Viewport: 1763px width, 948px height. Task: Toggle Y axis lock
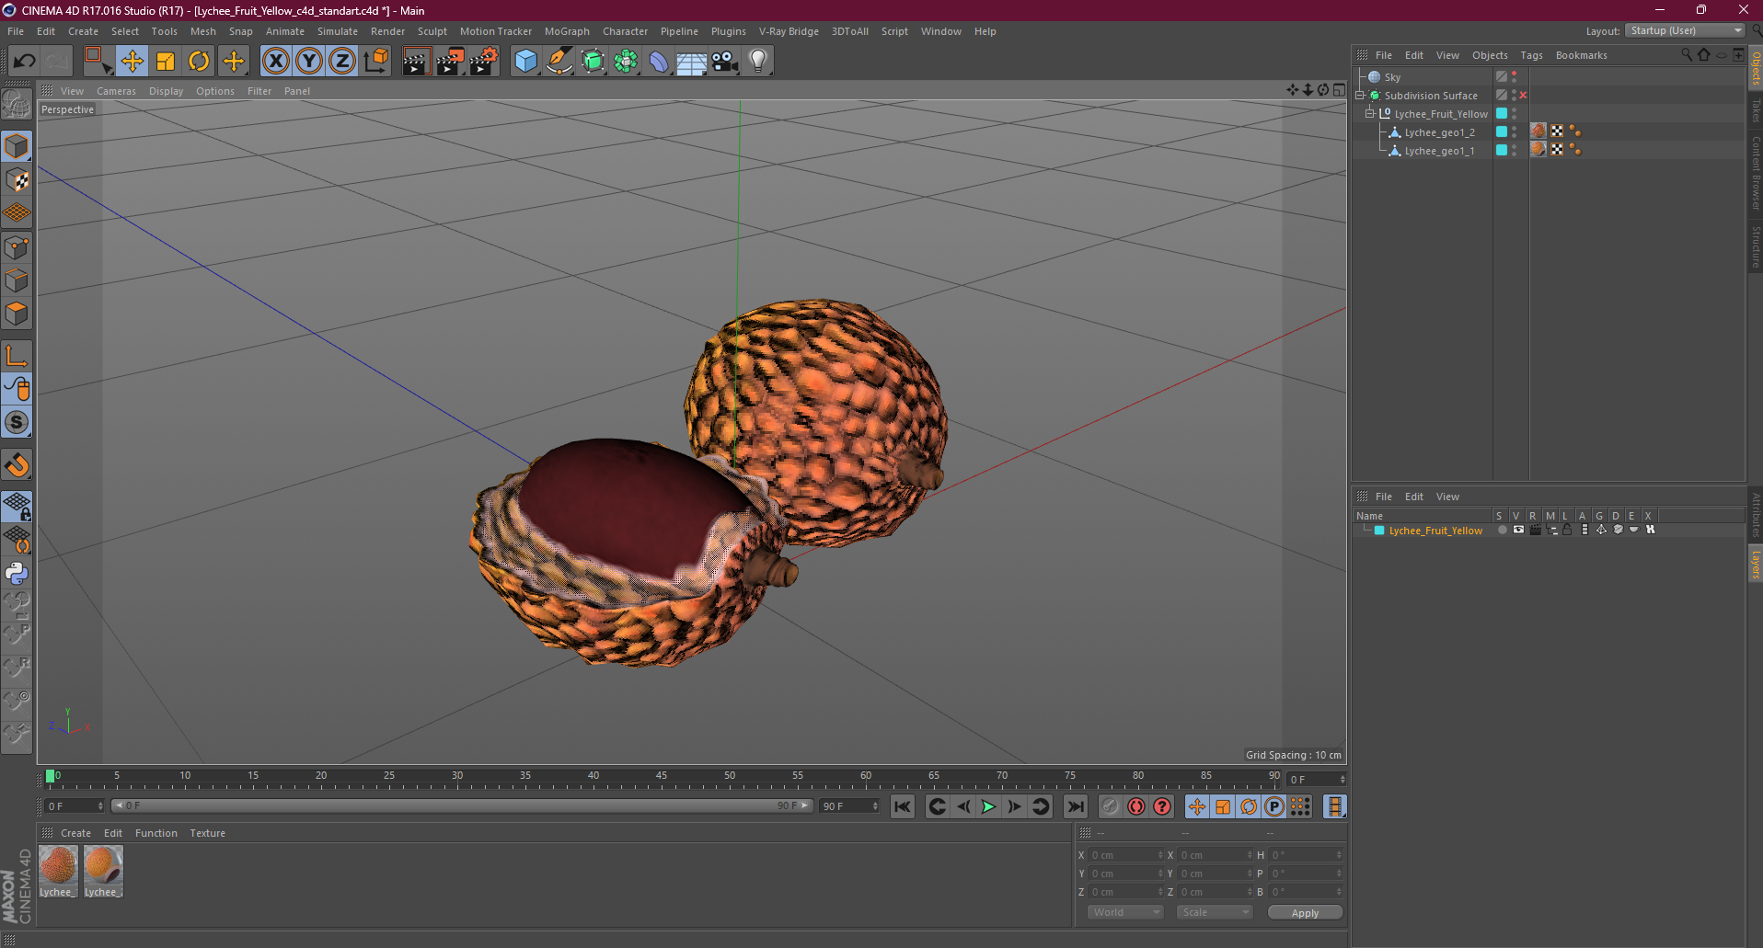(x=309, y=62)
